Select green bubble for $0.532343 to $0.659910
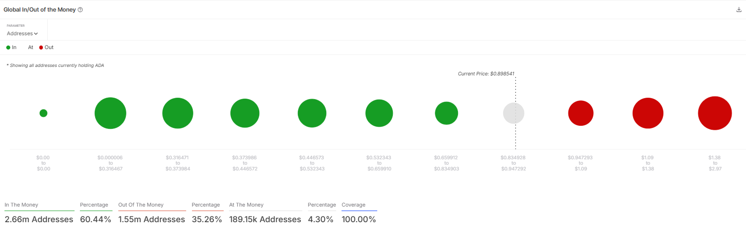Viewport: 746px width, 232px height. click(x=379, y=113)
